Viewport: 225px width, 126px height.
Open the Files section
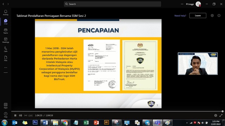[x=6, y=58]
